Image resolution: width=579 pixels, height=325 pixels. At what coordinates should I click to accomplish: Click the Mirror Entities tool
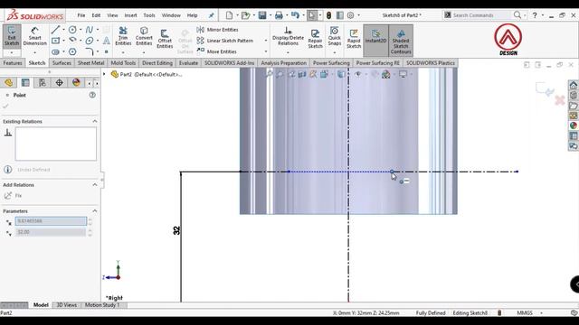click(x=217, y=30)
